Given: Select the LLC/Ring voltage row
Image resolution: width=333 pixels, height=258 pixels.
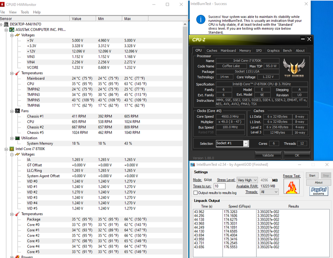Looking at the screenshot, I should pyautogui.click(x=91, y=171).
